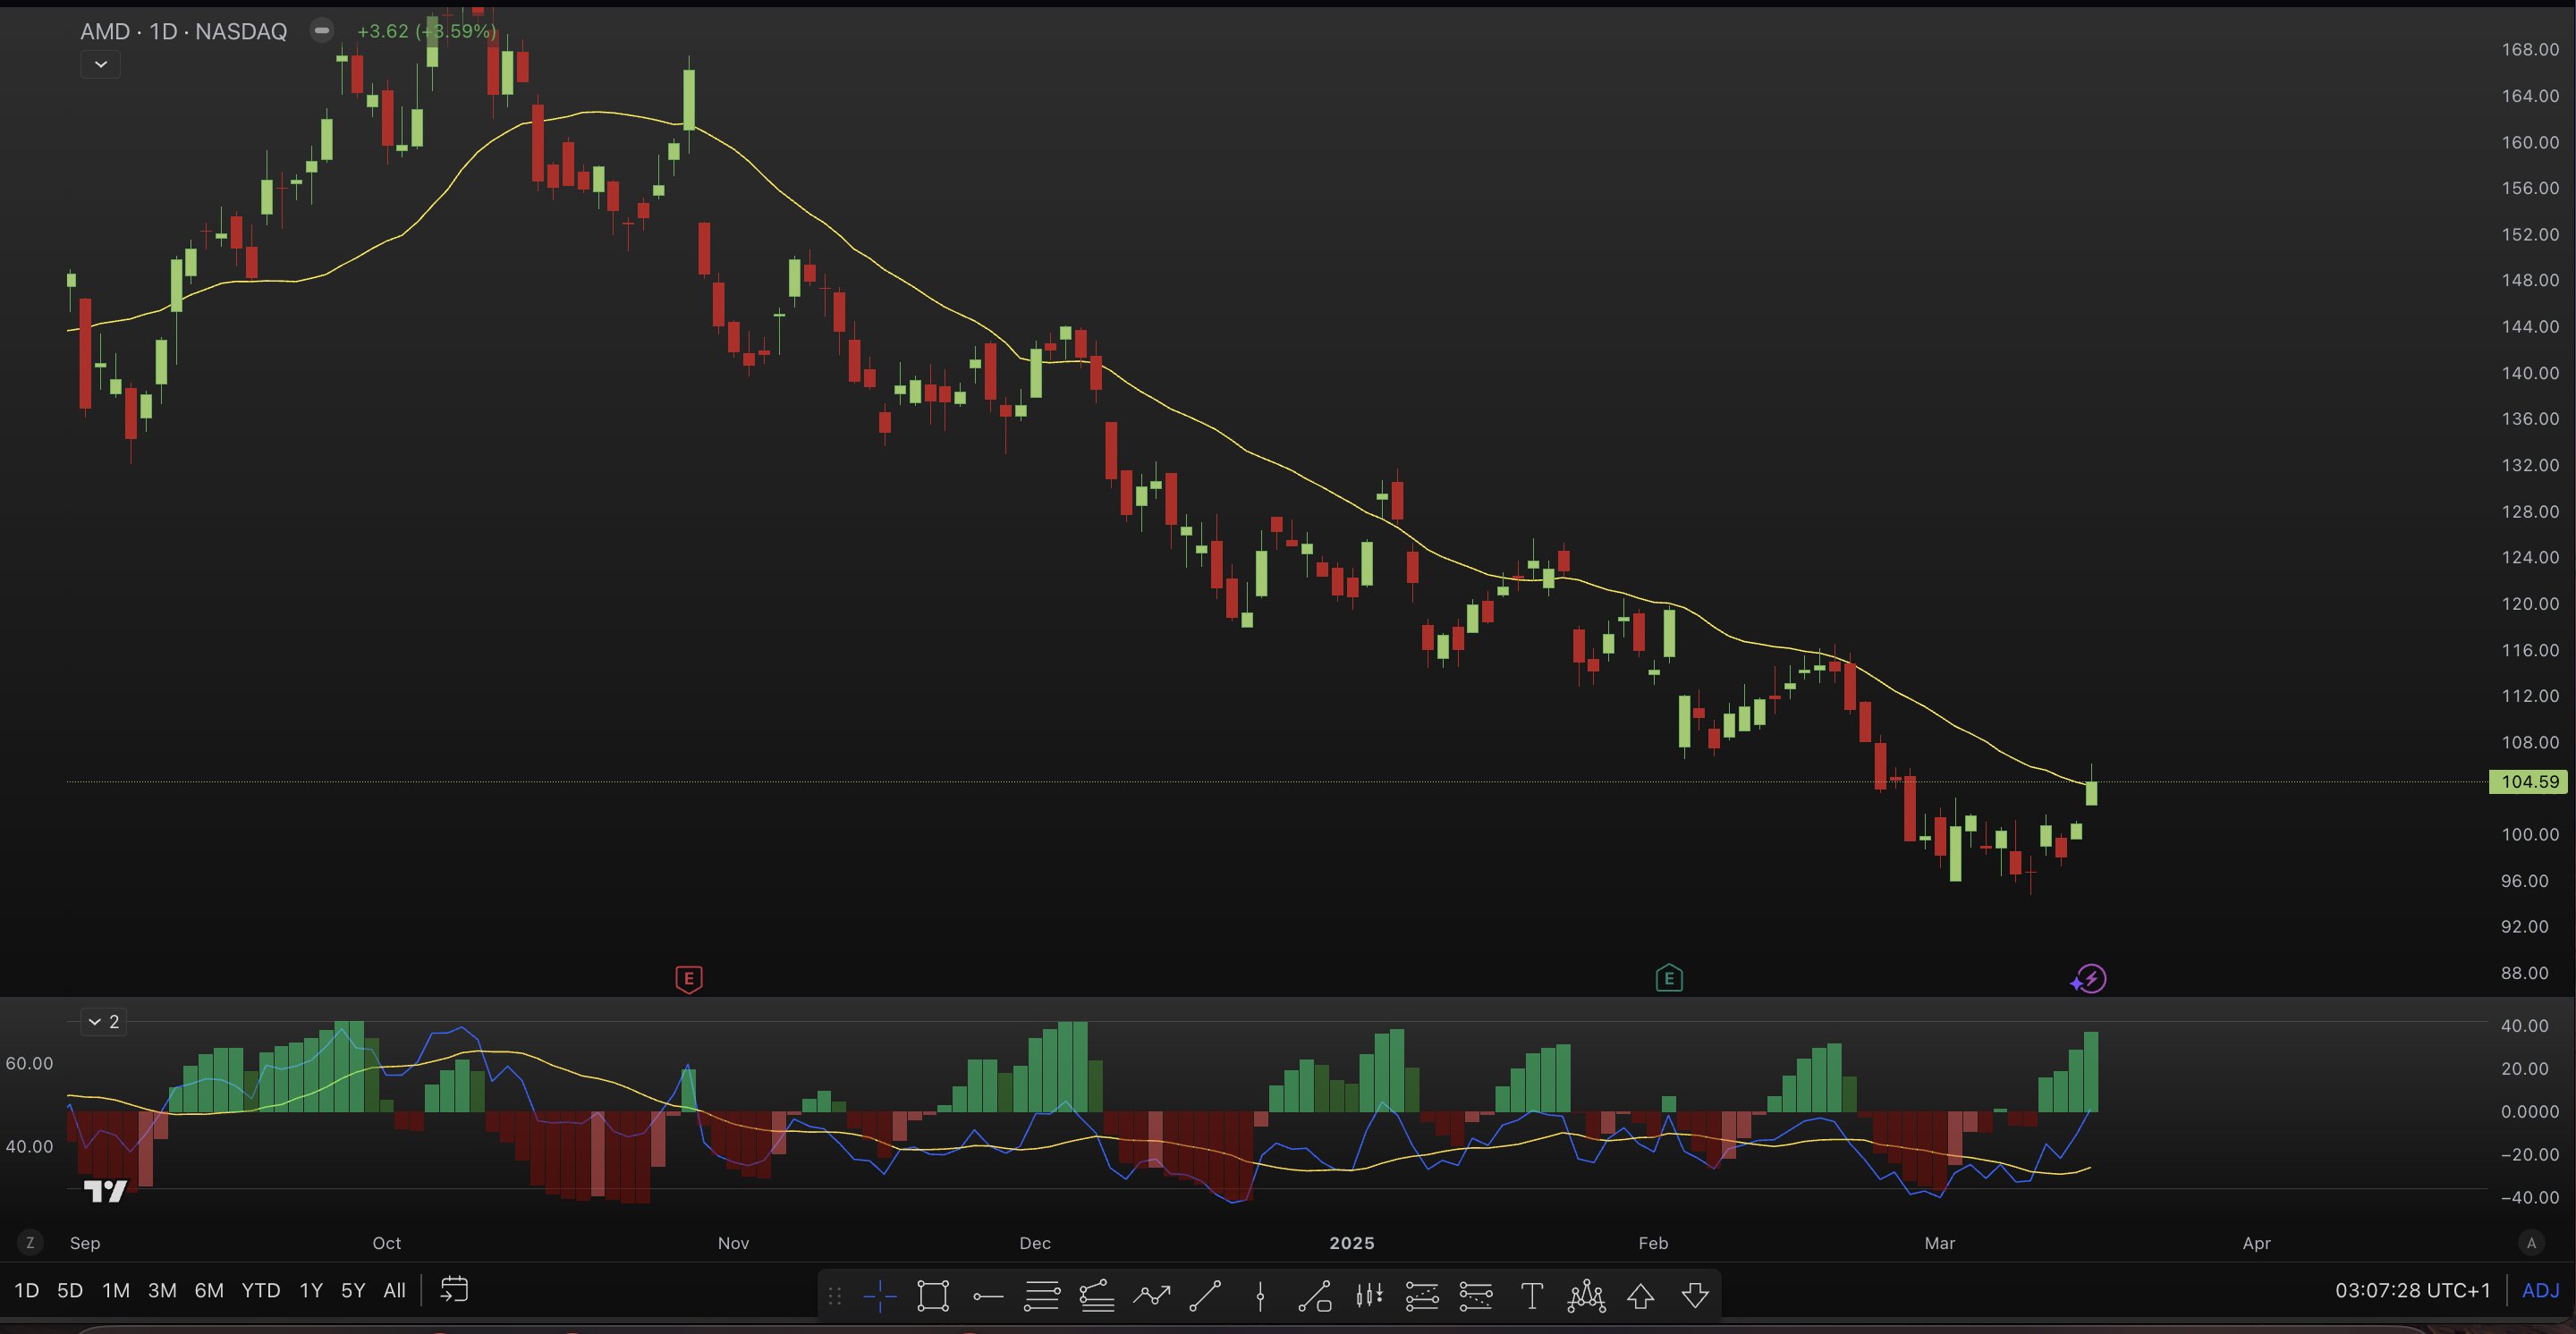Select the path arrow drawing tool

(x=1151, y=1296)
